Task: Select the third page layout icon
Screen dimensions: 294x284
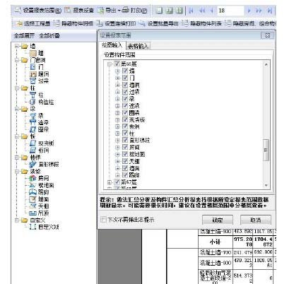Action: pyautogui.click(x=180, y=11)
